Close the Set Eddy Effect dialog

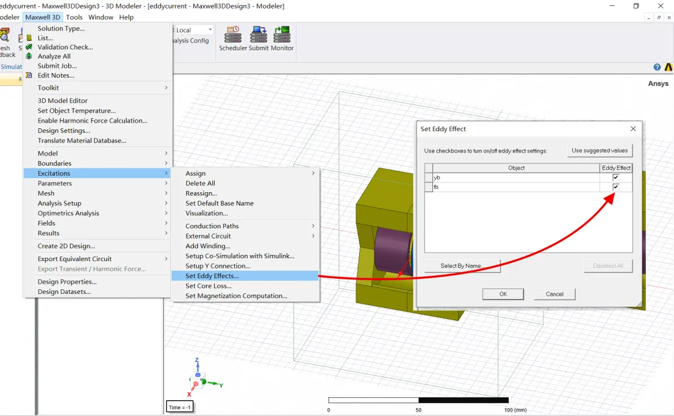[633, 128]
